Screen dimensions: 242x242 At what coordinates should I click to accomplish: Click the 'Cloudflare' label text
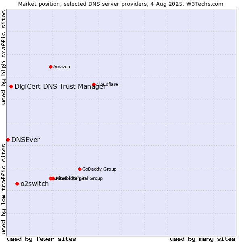pyautogui.click(x=107, y=84)
